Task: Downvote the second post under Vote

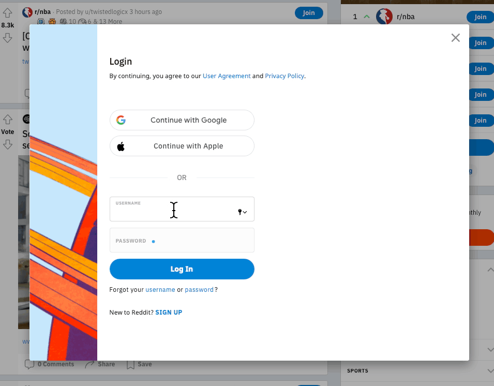Action: 7,145
